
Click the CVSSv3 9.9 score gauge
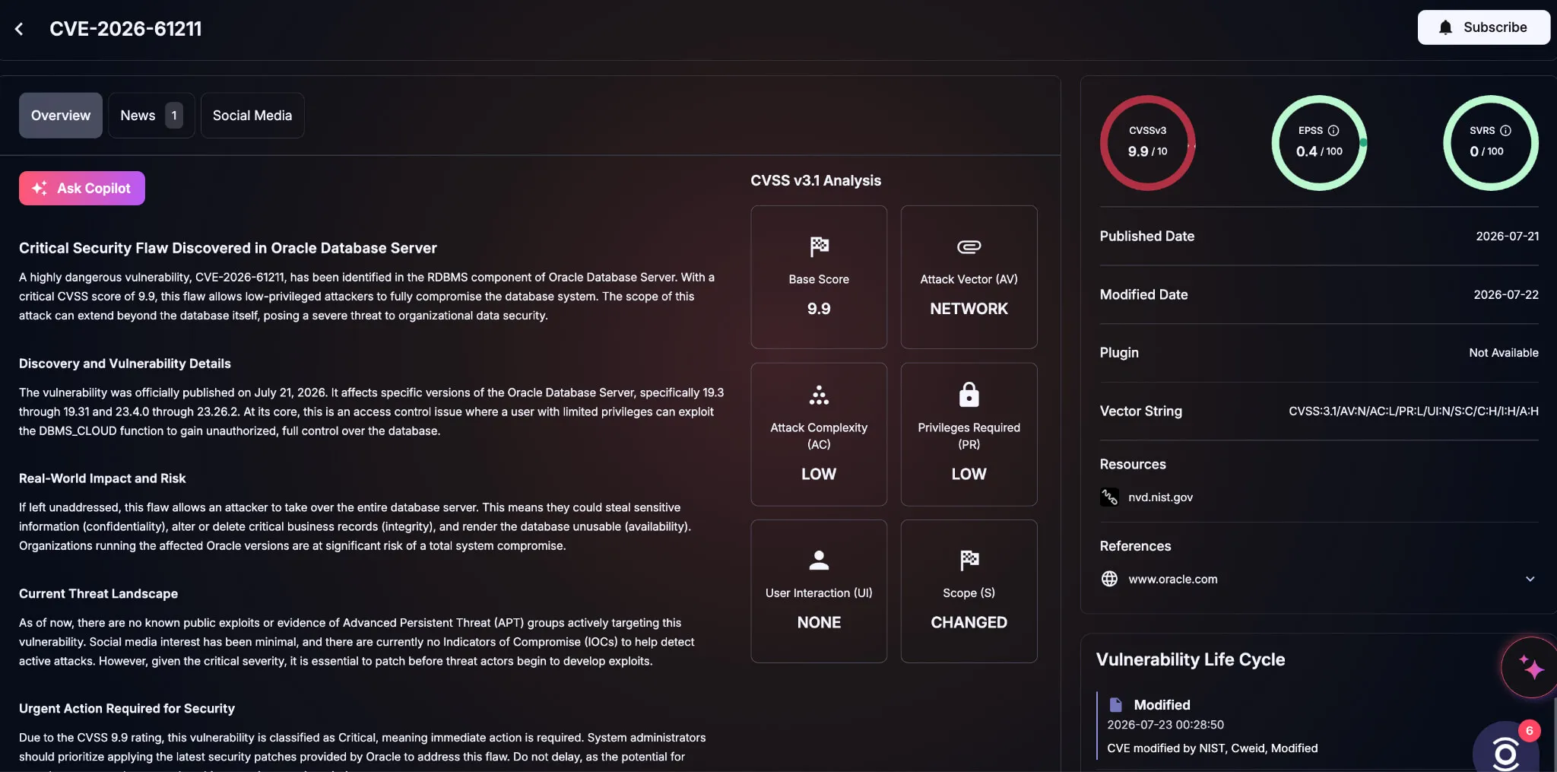tap(1147, 142)
